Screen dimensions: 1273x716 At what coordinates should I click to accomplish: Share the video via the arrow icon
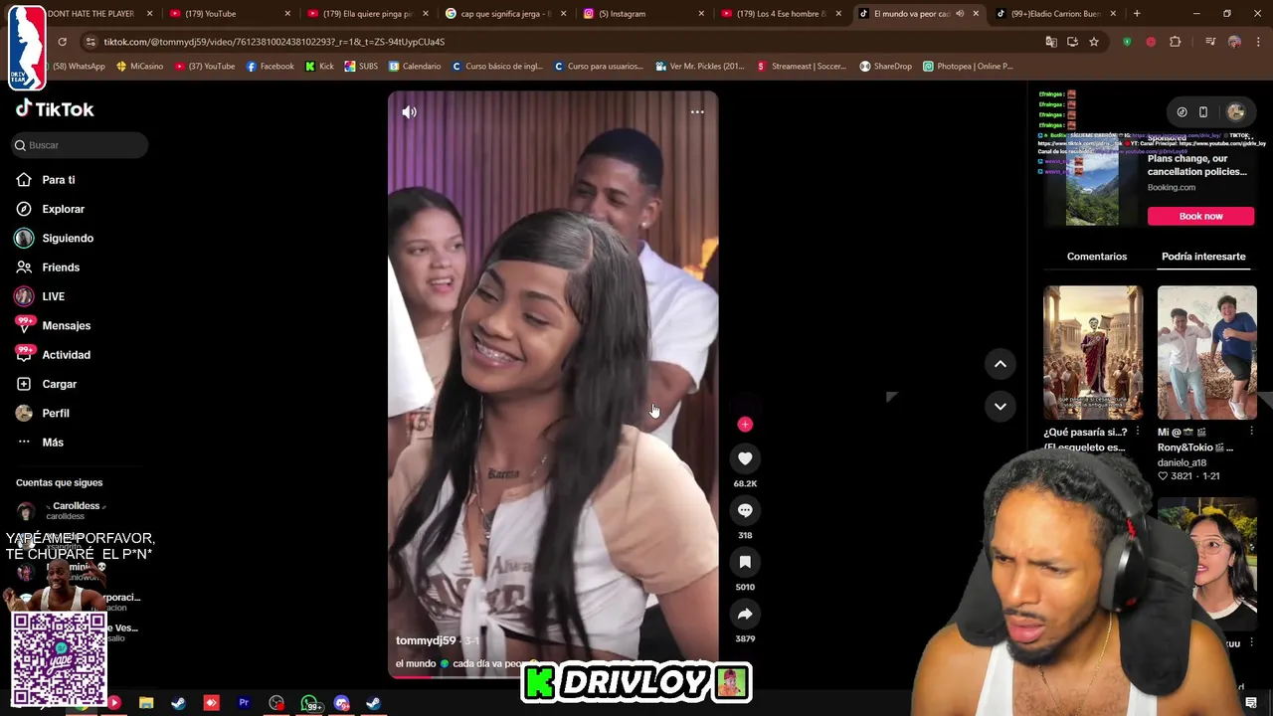coord(745,614)
